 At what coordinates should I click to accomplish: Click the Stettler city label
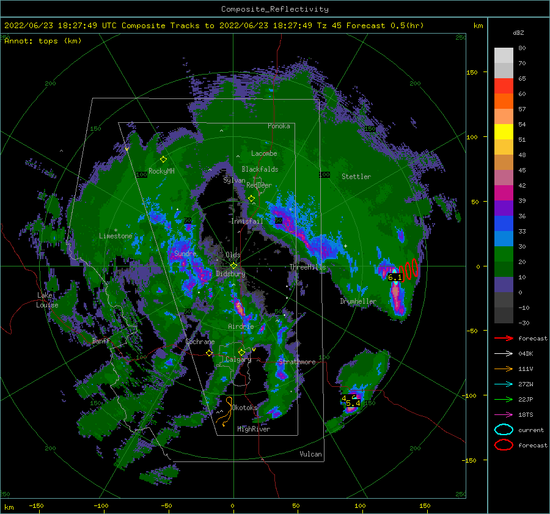coord(356,177)
